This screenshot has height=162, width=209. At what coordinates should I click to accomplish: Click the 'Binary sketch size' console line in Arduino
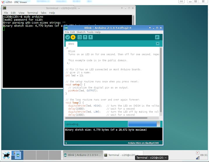pos(106,130)
